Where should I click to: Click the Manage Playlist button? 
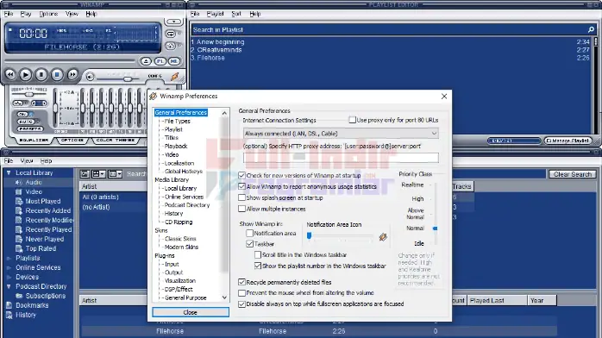[x=568, y=141]
